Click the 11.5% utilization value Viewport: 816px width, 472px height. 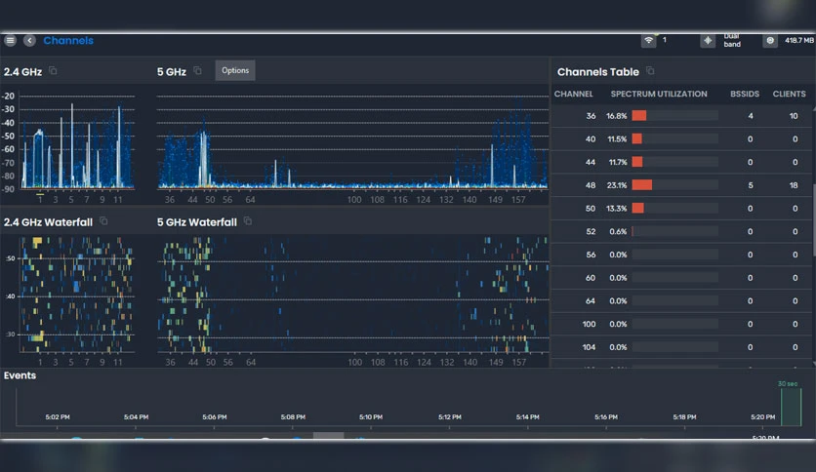[617, 139]
